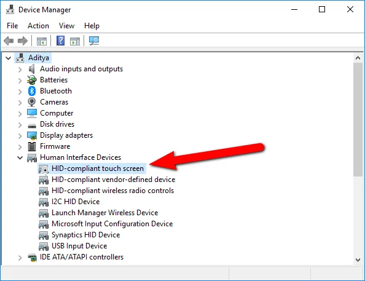Open the Action menu
This screenshot has height=281, width=365.
click(38, 26)
